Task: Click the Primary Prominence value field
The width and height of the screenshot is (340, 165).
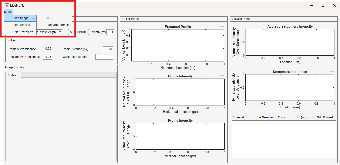Action: 47,49
